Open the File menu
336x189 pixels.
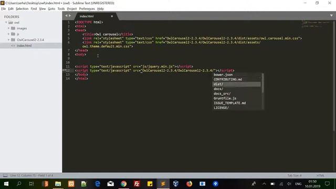4,9
